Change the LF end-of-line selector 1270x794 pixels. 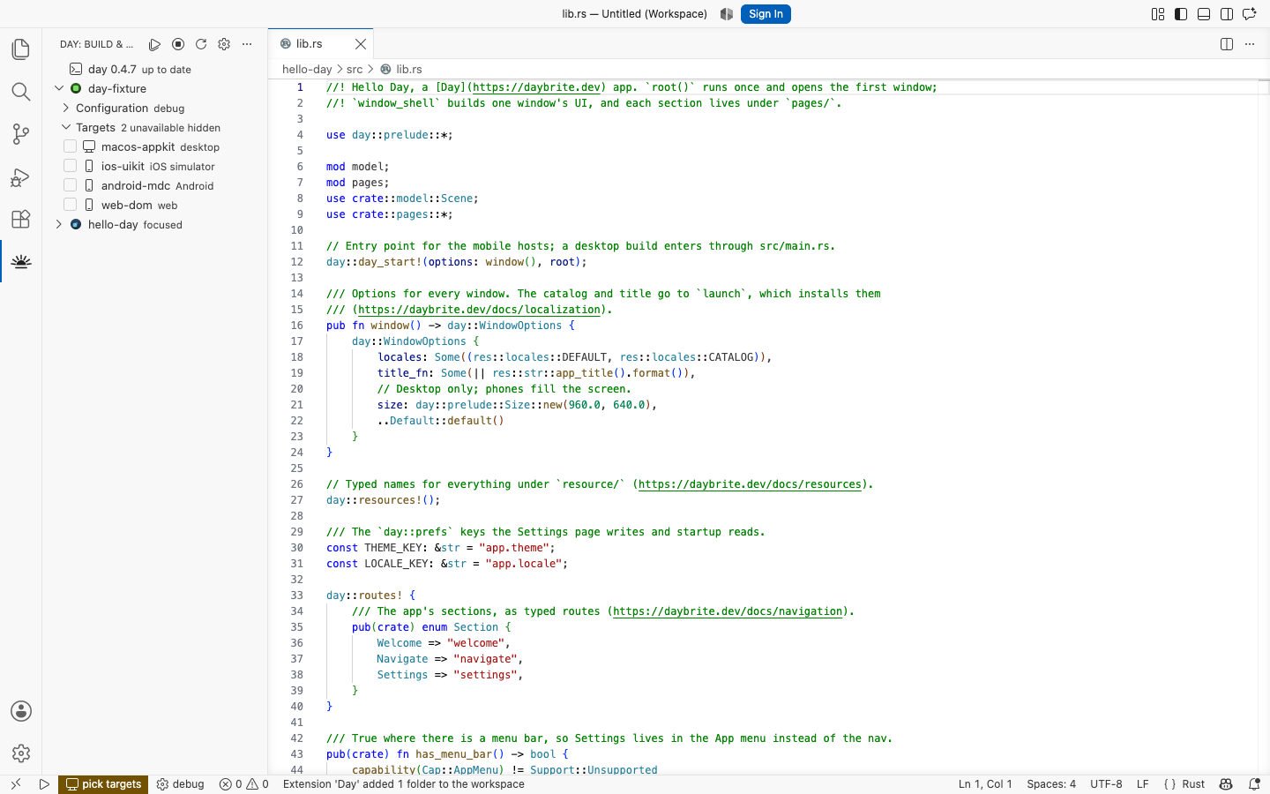pos(1142,783)
